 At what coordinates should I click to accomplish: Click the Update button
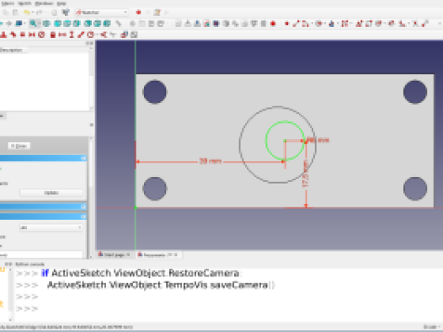coord(51,193)
